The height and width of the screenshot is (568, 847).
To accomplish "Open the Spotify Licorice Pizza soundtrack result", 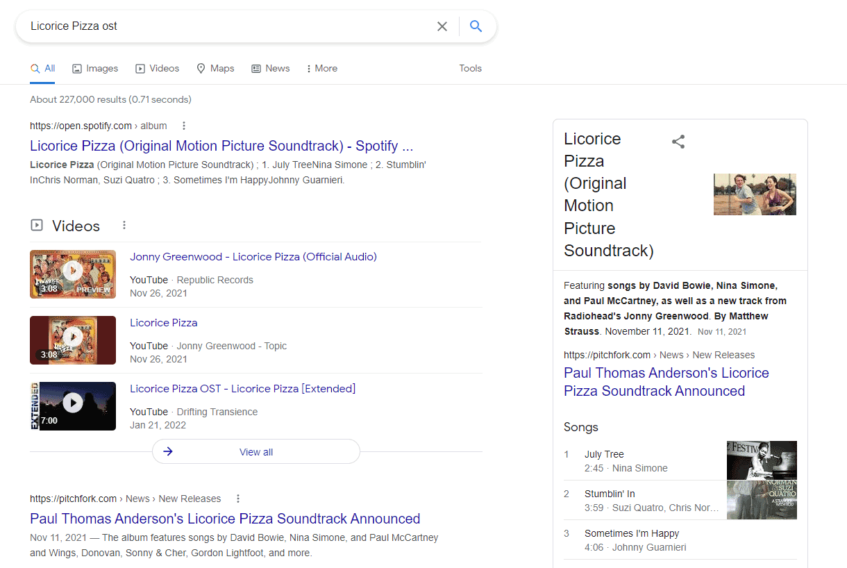I will point(221,146).
